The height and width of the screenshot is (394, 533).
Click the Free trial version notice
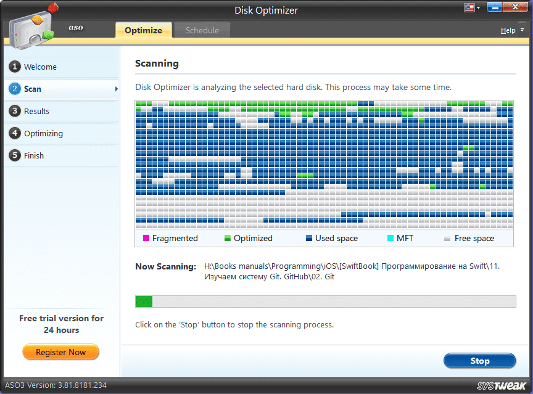click(x=62, y=324)
